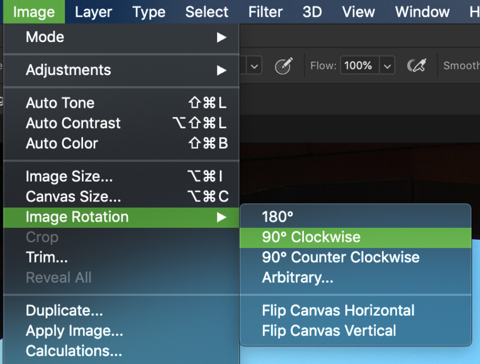This screenshot has width=480, height=364.
Task: Open the Layer menu
Action: tap(93, 12)
